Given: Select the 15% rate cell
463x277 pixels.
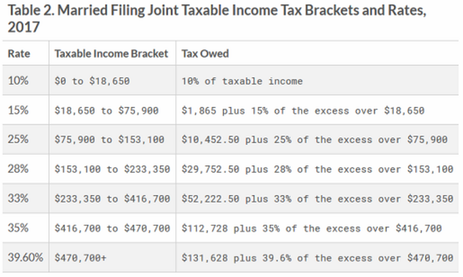Looking at the screenshot, I should [x=18, y=110].
